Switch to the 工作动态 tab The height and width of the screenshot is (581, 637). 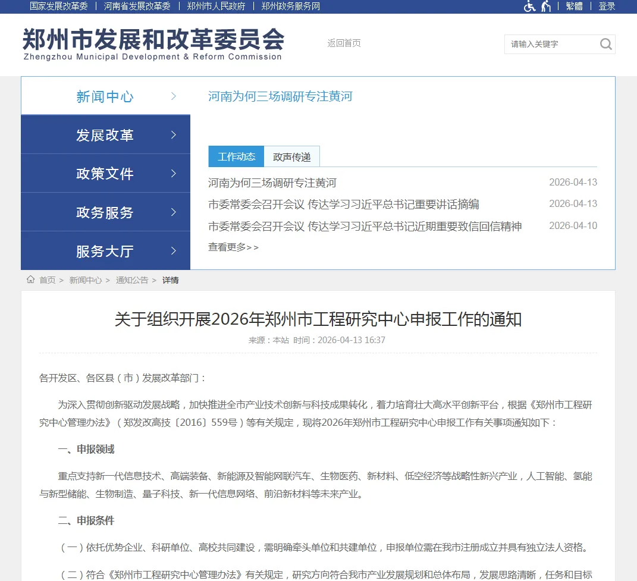[x=236, y=156]
